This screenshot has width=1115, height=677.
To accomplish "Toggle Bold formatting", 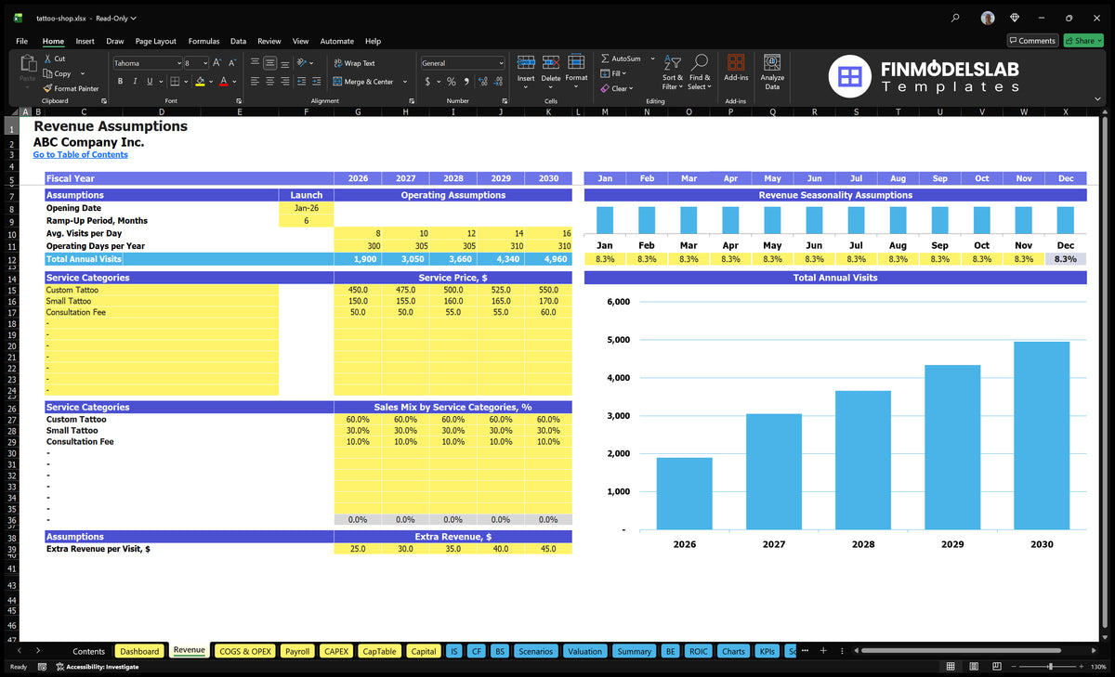I will tap(121, 82).
